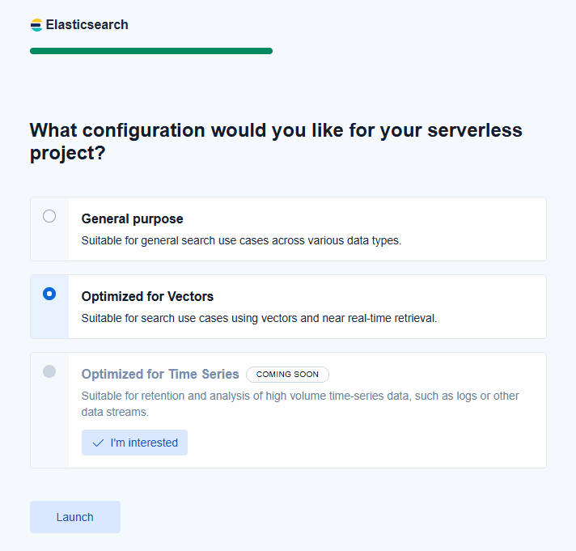
Task: Click the General purpose option title
Action: click(x=132, y=218)
